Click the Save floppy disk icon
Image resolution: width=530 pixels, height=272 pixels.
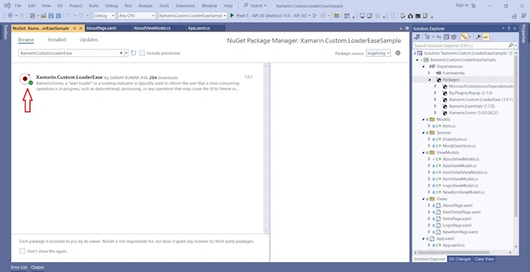click(x=51, y=16)
